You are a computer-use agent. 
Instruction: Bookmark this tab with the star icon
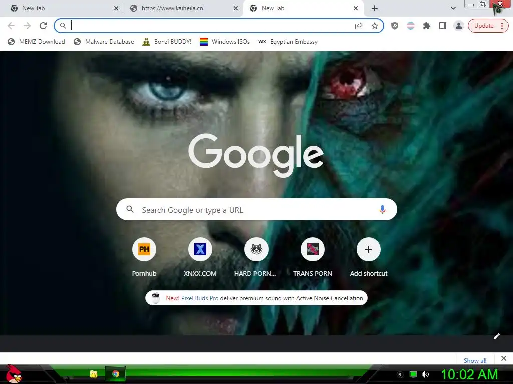pyautogui.click(x=375, y=26)
